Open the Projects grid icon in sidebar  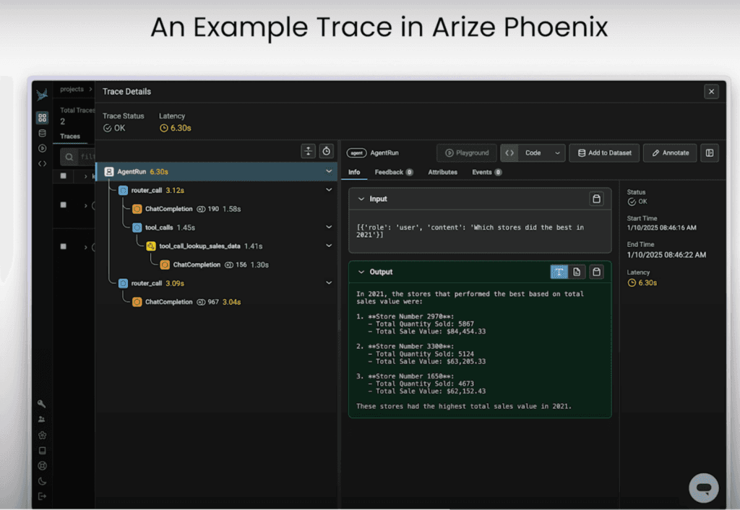[42, 118]
